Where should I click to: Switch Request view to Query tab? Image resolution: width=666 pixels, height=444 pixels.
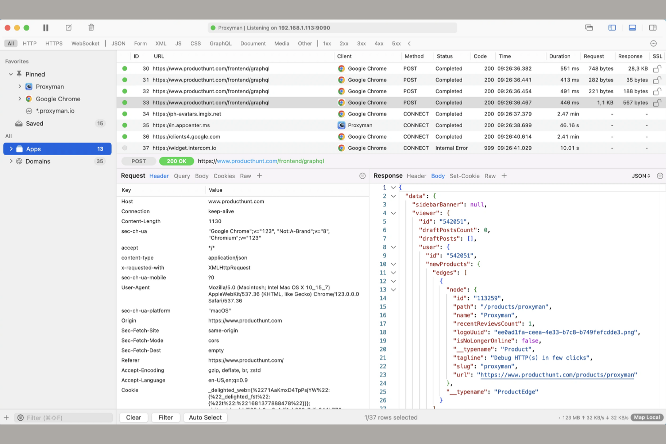(182, 176)
